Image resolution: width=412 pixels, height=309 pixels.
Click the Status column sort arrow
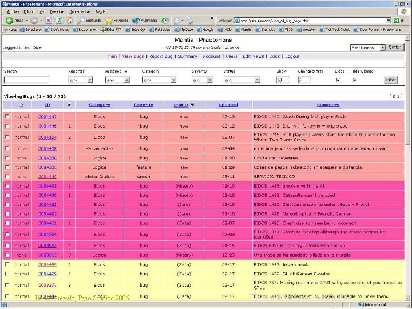192,105
